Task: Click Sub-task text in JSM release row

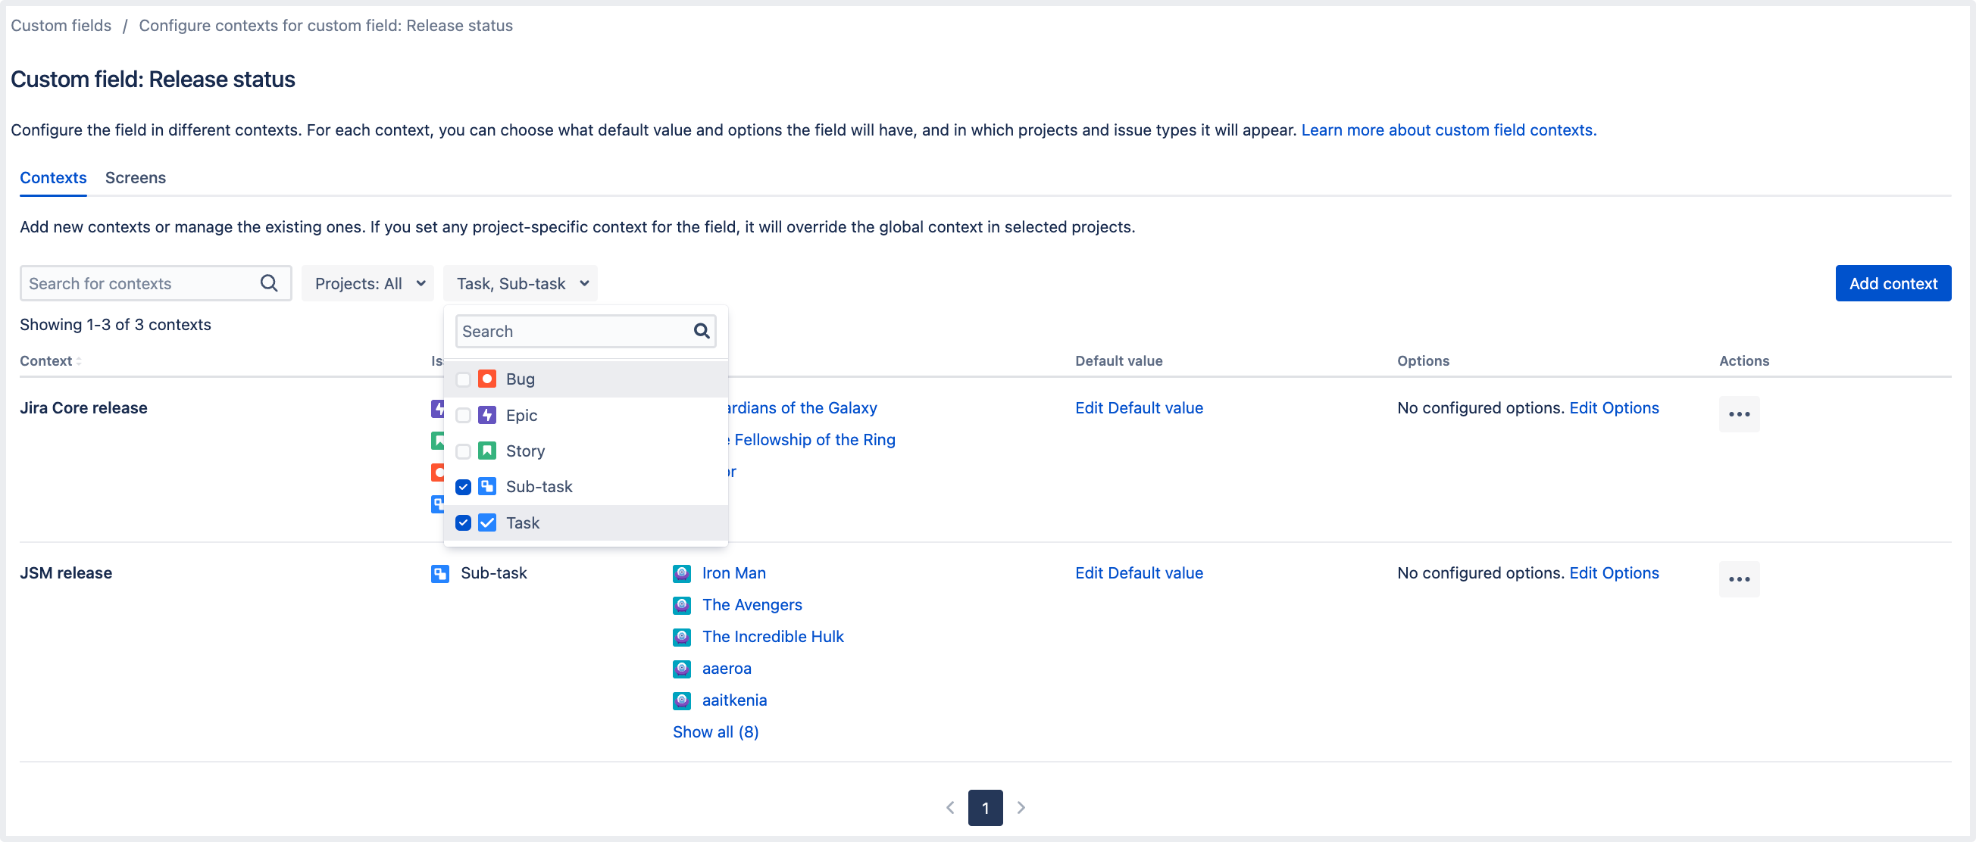Action: 494,573
